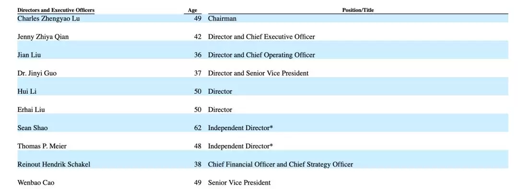This screenshot has width=518, height=189.
Task: Select the Director and Chief Operating Officer text
Action: coord(261,55)
